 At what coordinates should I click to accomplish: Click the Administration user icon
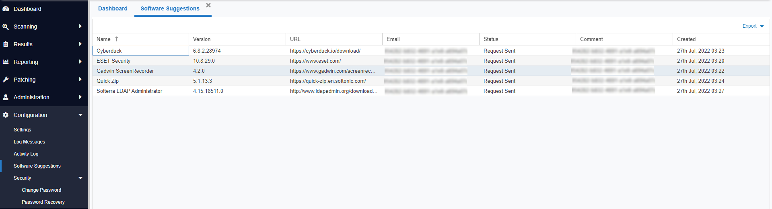(x=6, y=97)
